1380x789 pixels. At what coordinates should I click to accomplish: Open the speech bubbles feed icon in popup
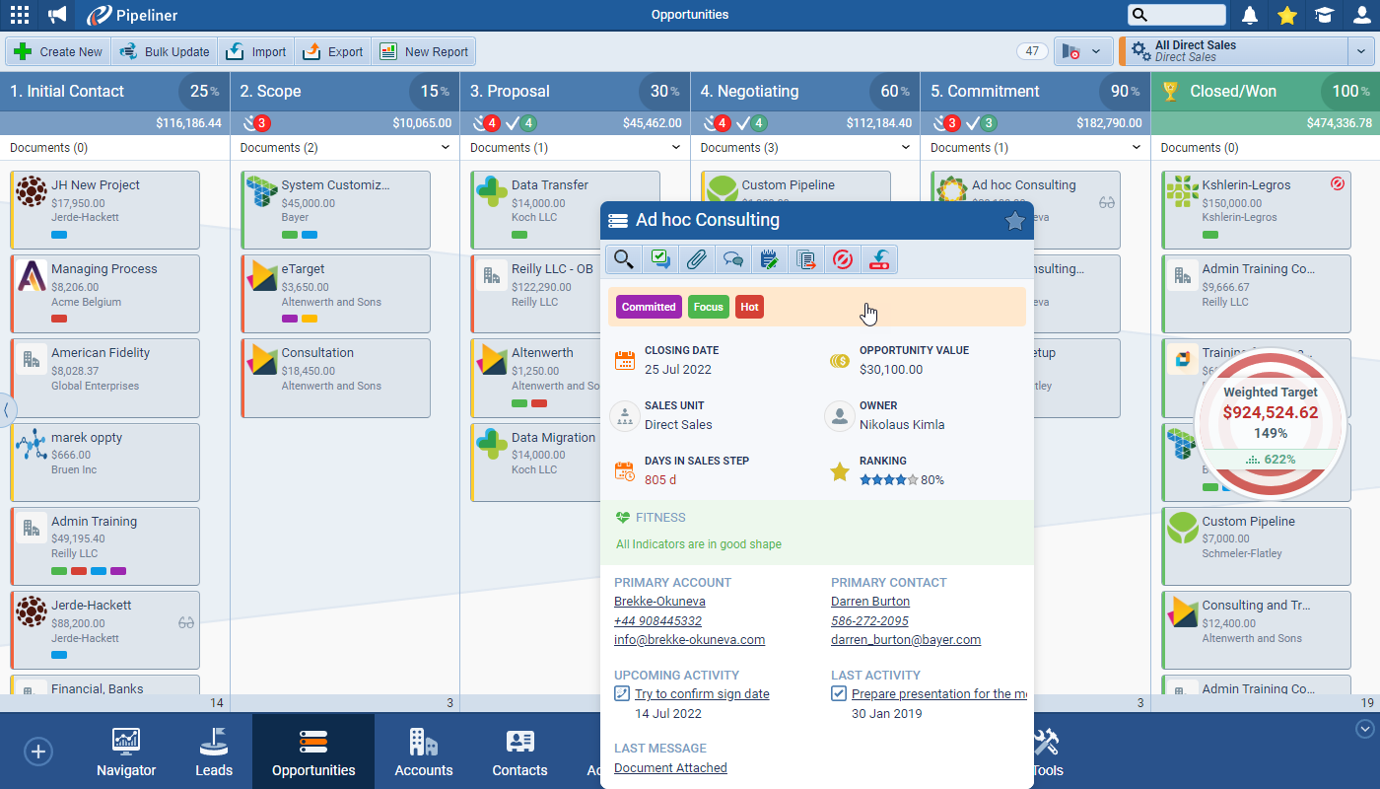pos(732,259)
